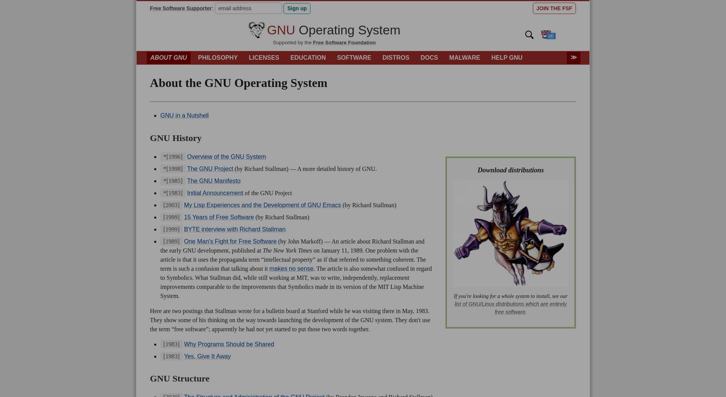
Task: Click the JOIN THE FSF button
Action: pos(554,8)
